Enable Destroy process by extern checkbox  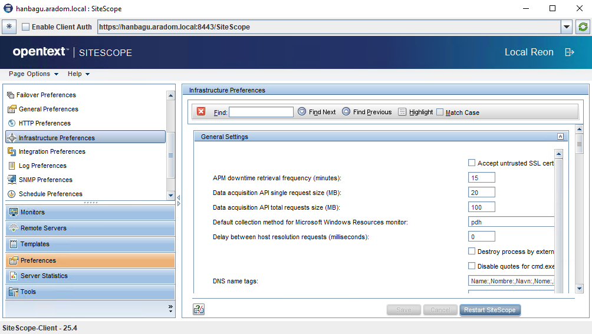[472, 251]
